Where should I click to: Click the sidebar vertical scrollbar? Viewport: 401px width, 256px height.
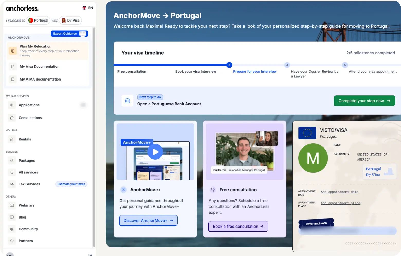click(94, 137)
